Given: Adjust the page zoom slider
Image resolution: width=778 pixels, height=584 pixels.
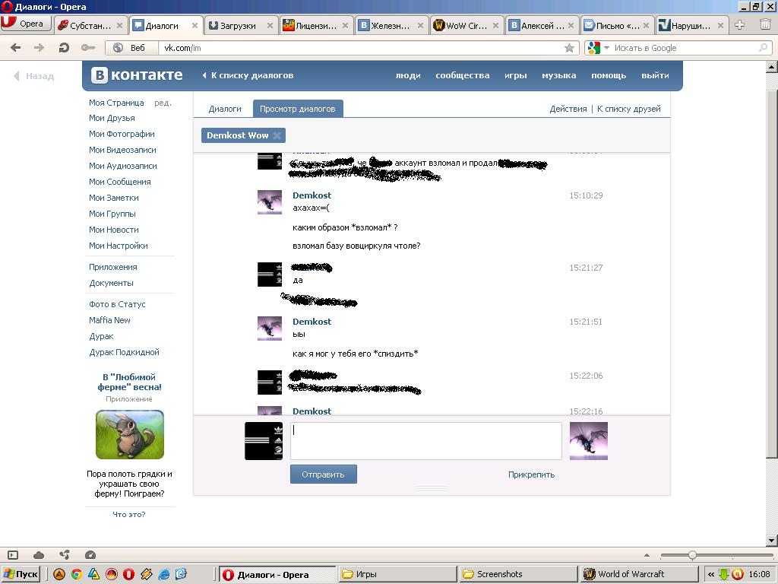Looking at the screenshot, I should pos(692,555).
